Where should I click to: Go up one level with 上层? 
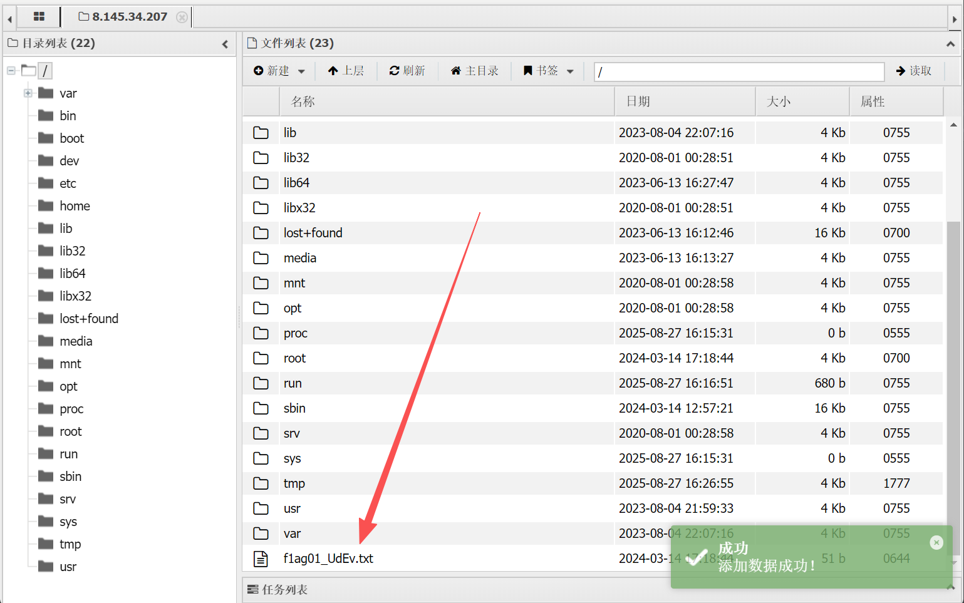[346, 71]
